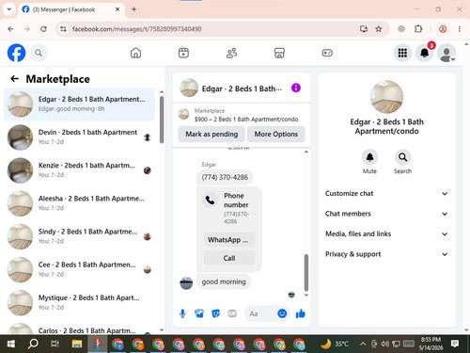Click the browser address bar URL
This screenshot has width=470, height=353.
click(136, 29)
